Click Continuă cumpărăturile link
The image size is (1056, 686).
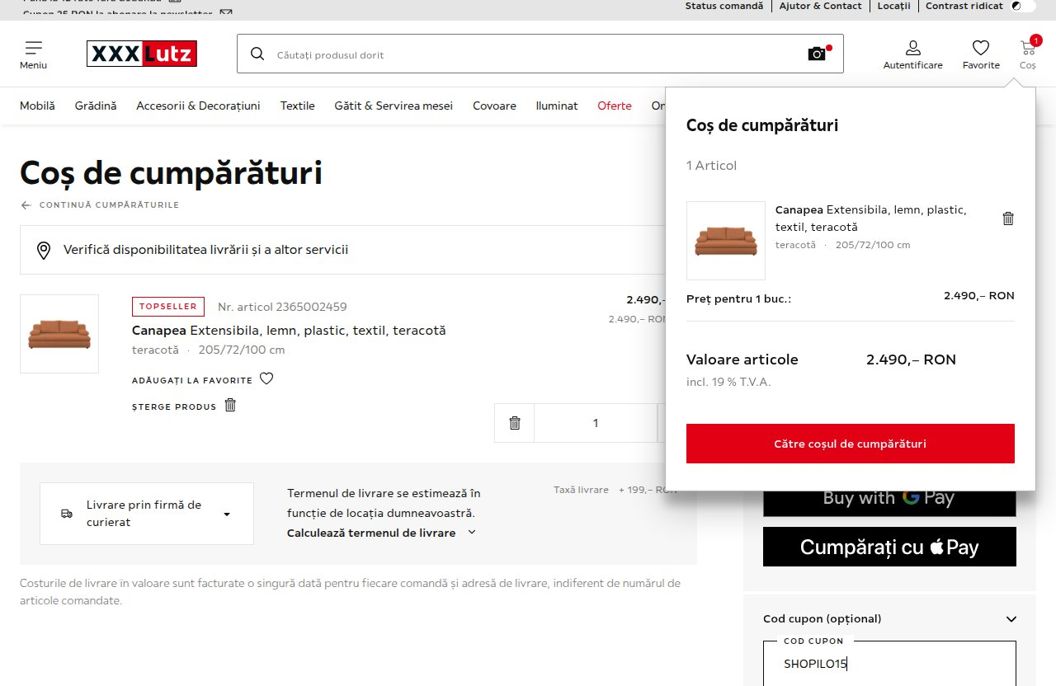pyautogui.click(x=109, y=205)
